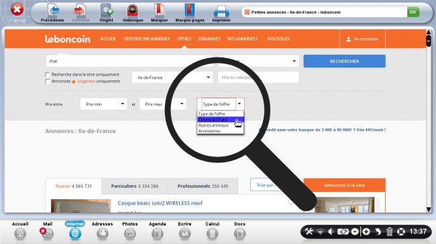Open 'Casque beats solo2 WIRELESS neuf' listing
The height and width of the screenshot is (244, 436).
click(160, 203)
